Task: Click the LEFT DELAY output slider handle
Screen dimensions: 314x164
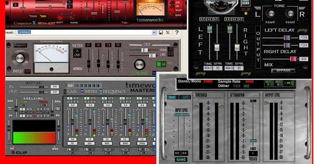Action: point(287,38)
